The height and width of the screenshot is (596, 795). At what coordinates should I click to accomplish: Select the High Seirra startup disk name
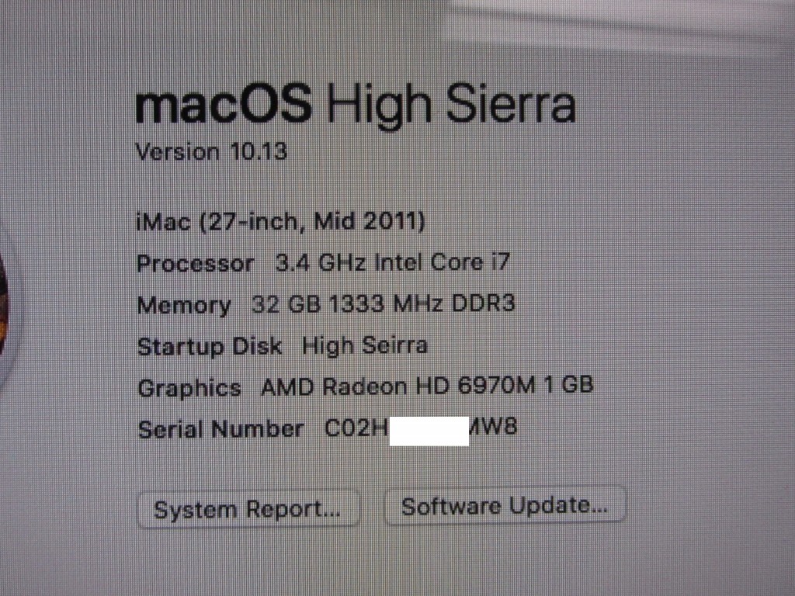(365, 345)
